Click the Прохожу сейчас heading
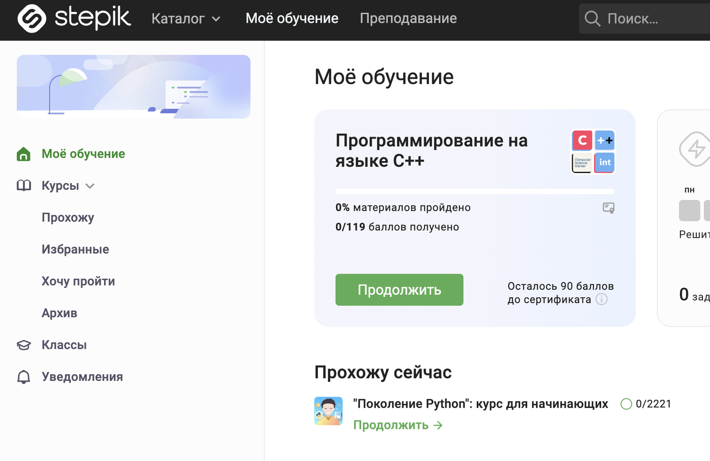This screenshot has height=461, width=710. point(383,372)
